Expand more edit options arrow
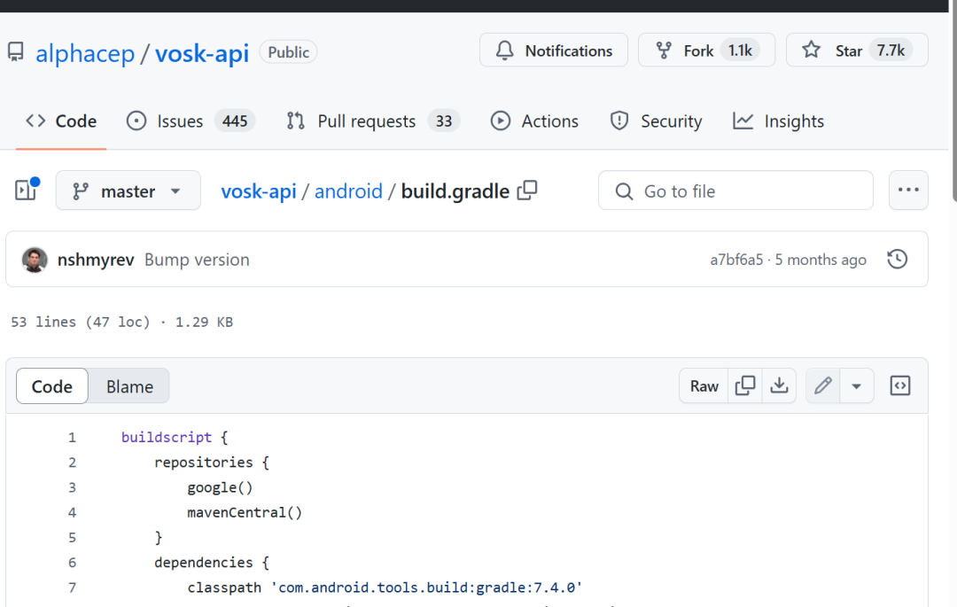The width and height of the screenshot is (957, 607). tap(856, 385)
